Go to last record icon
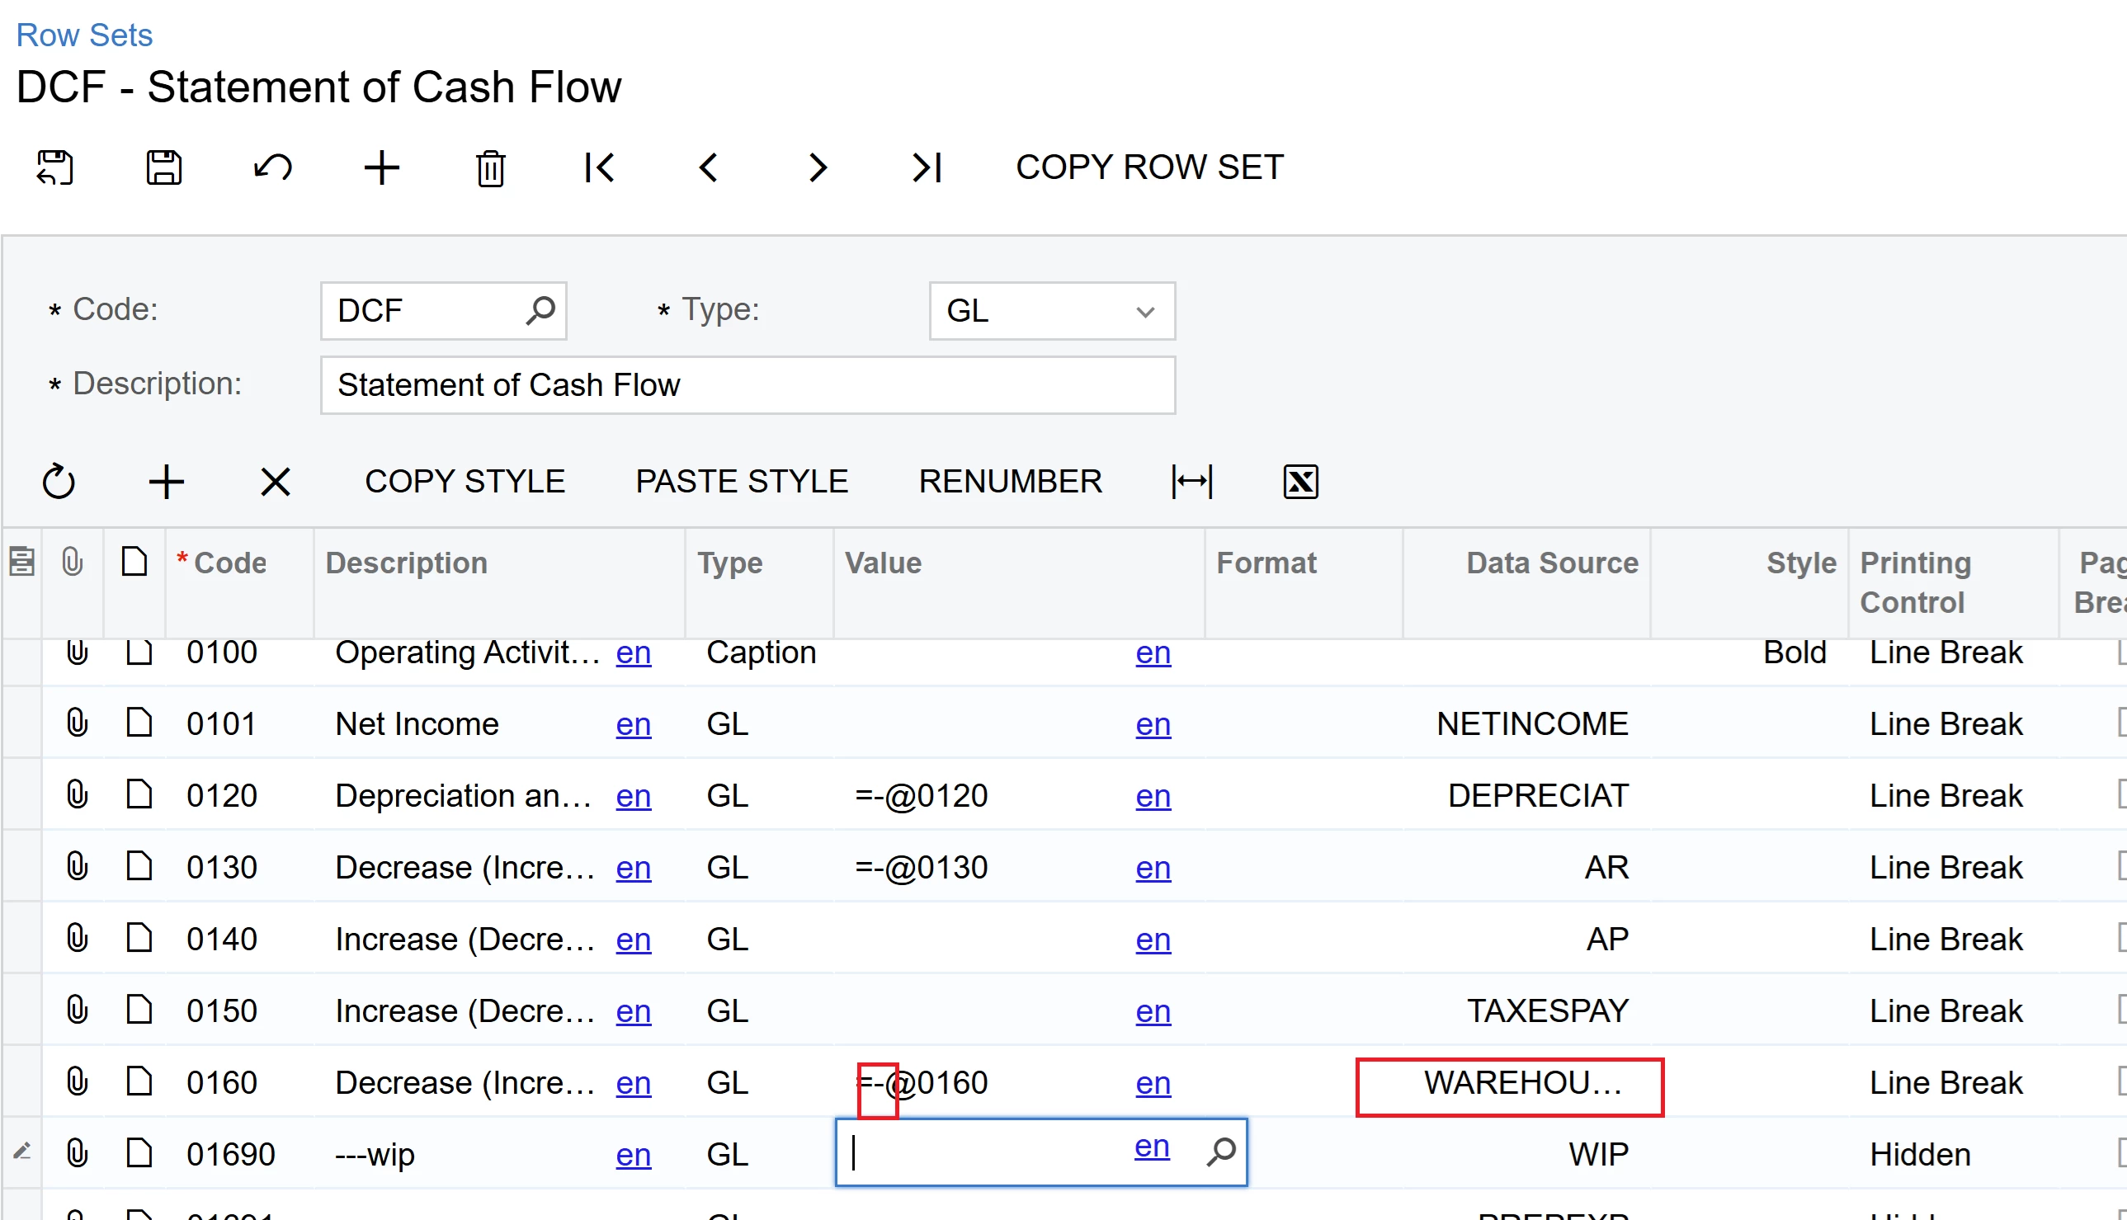This screenshot has width=2127, height=1220. tap(927, 167)
